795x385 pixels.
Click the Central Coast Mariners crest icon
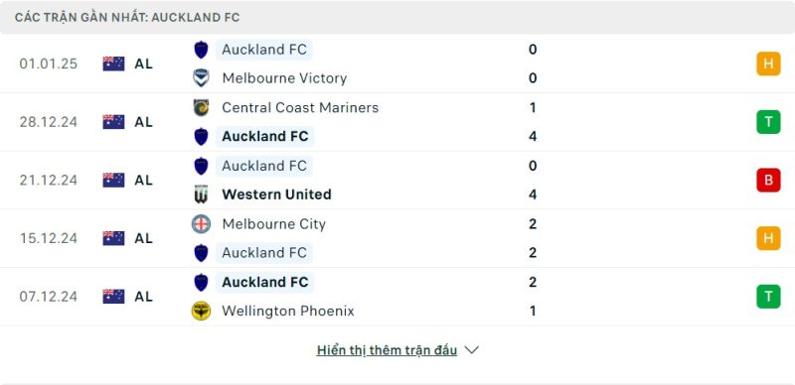[x=202, y=107]
